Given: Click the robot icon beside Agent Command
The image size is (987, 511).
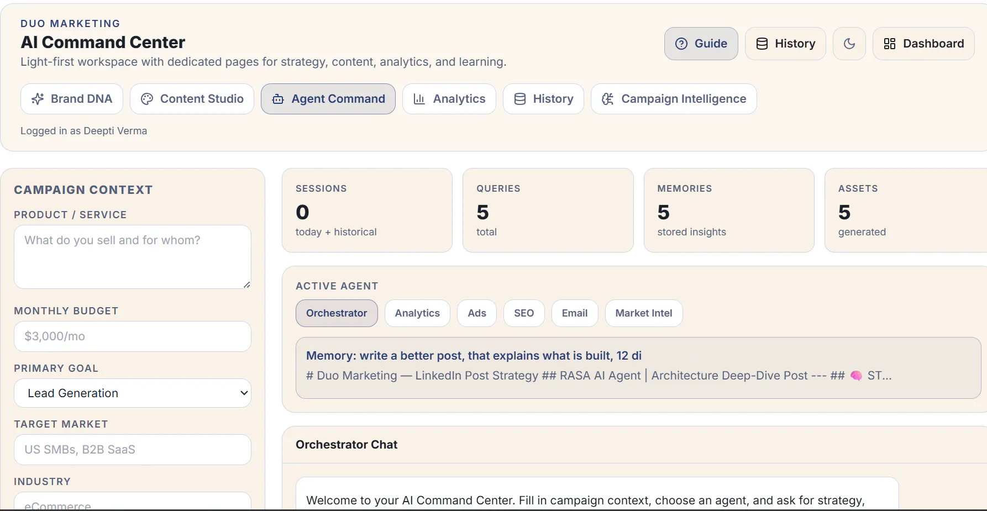Looking at the screenshot, I should (x=278, y=99).
